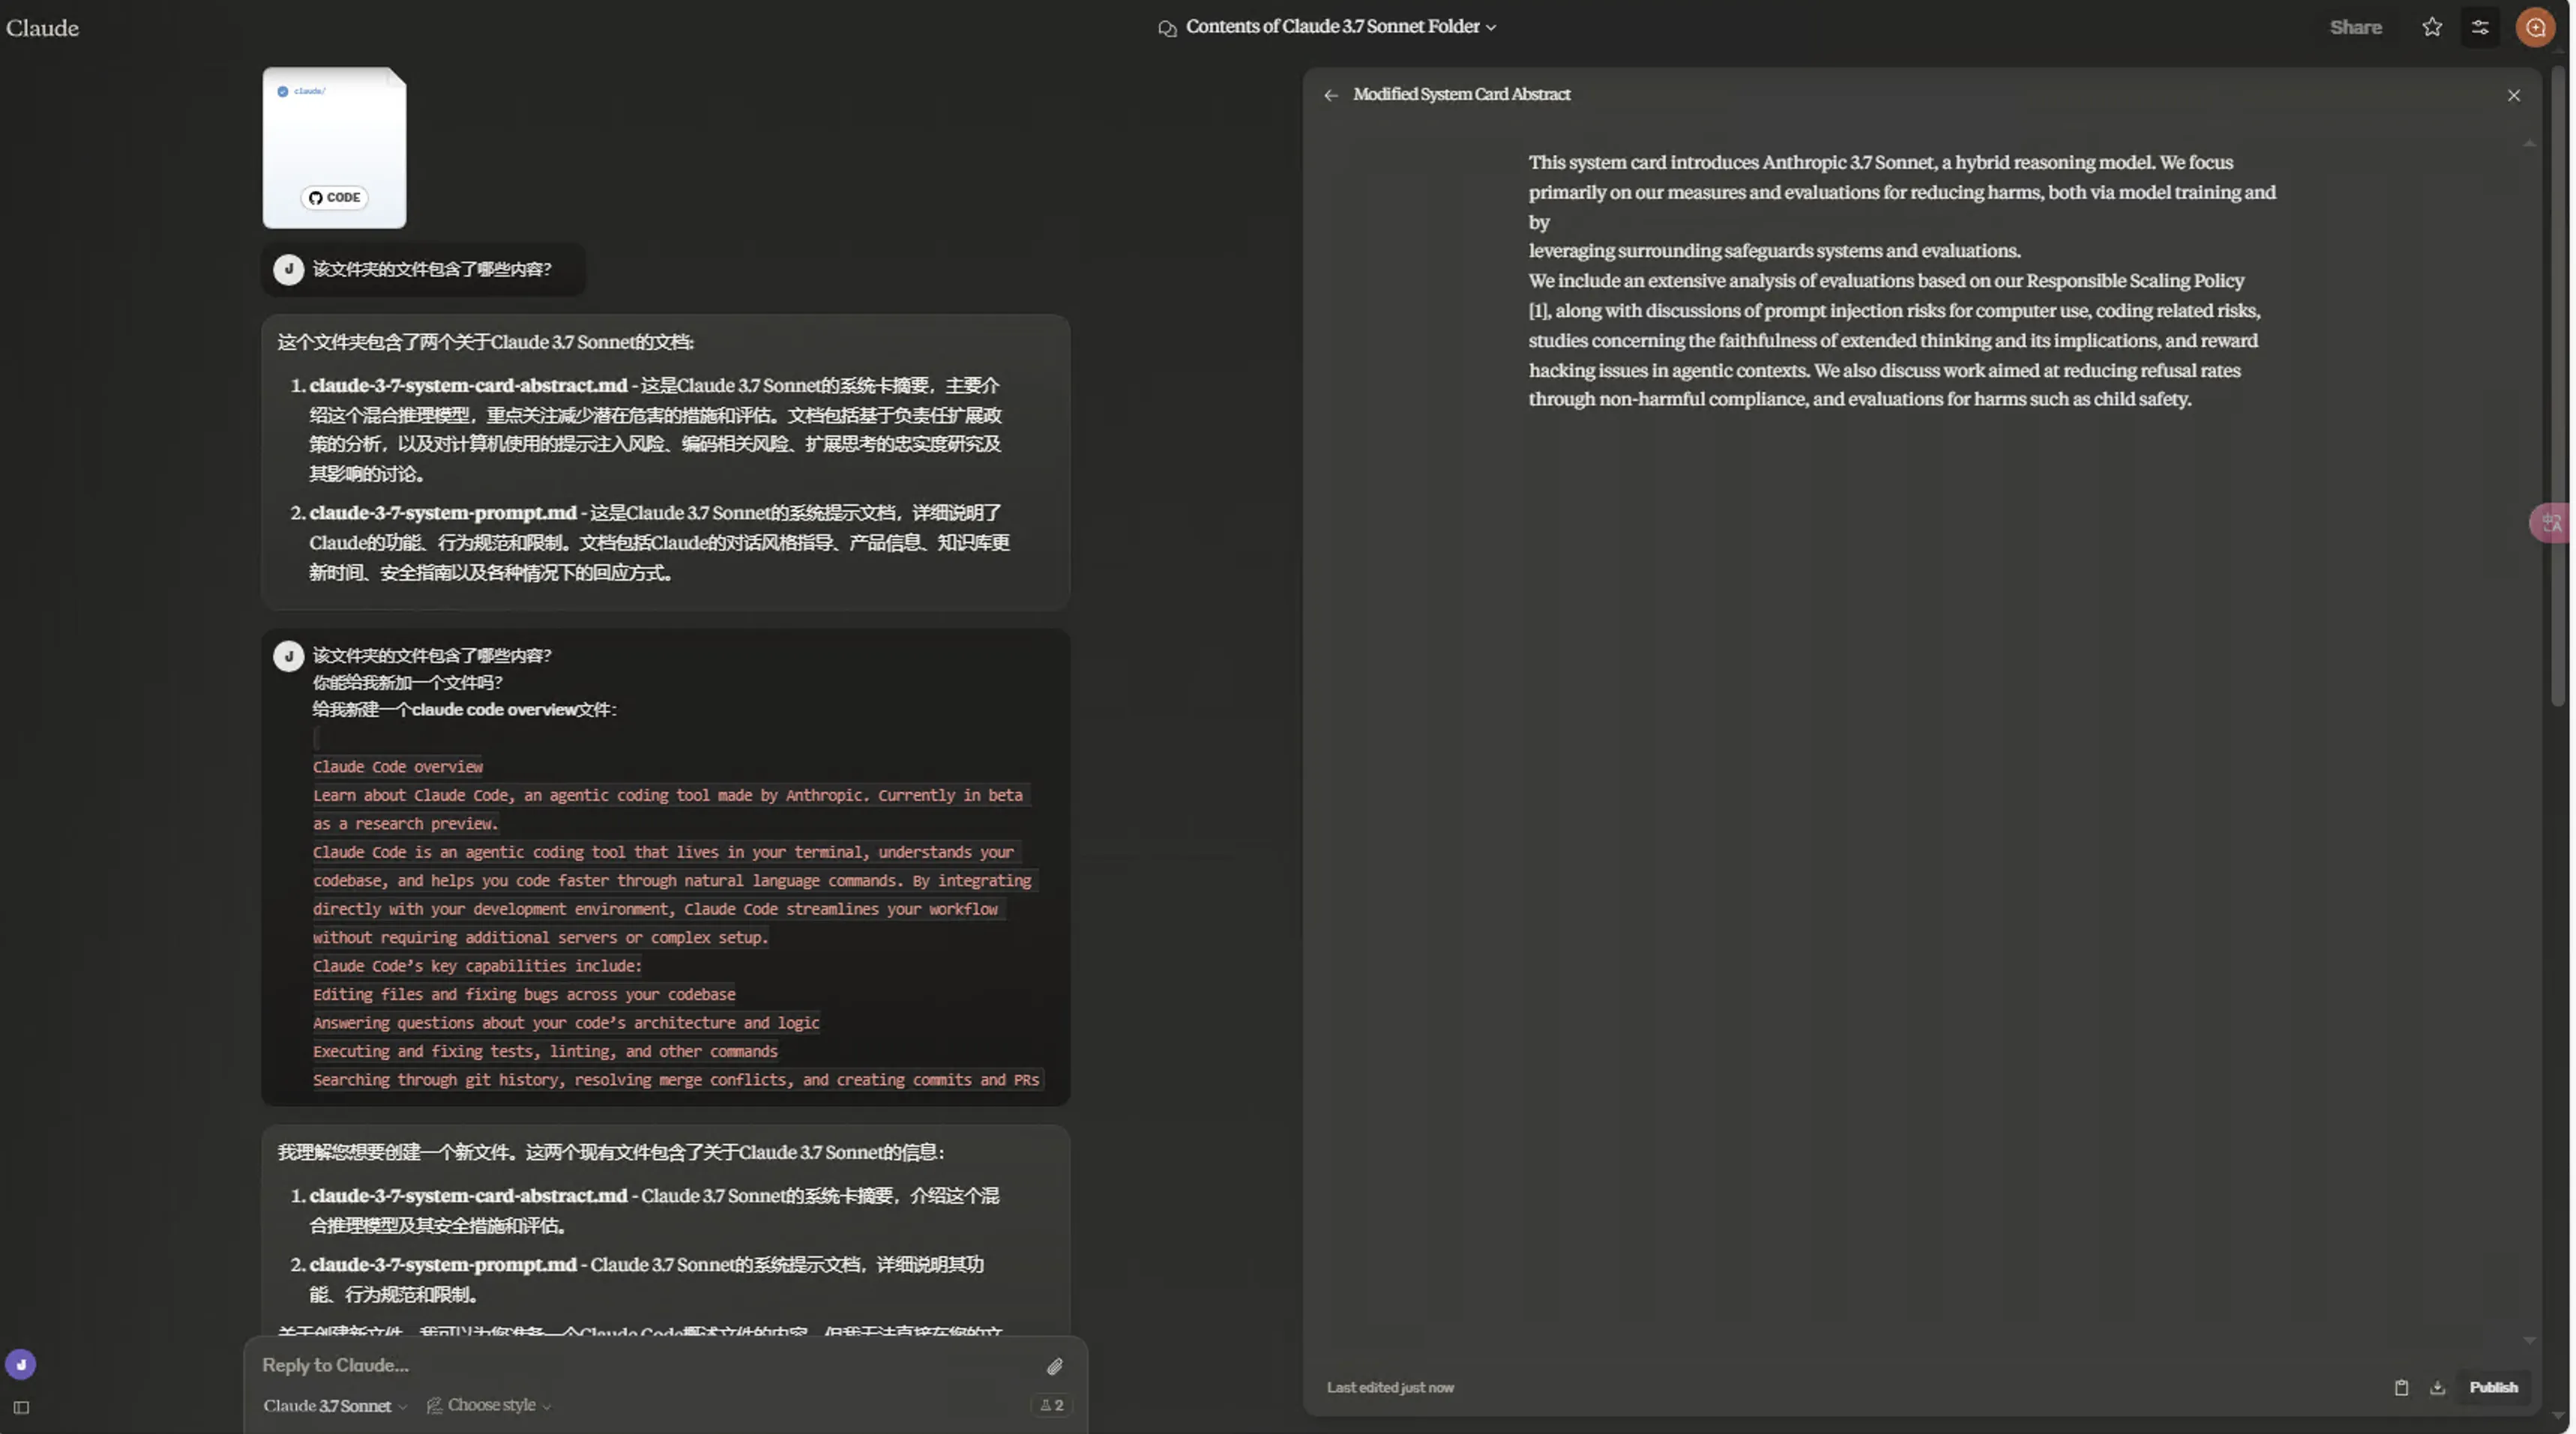Open the user account avatar at bottom left
2576x1434 pixels.
(x=21, y=1364)
